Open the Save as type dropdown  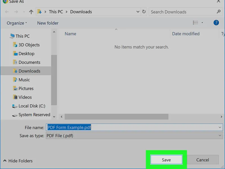[x=220, y=136]
